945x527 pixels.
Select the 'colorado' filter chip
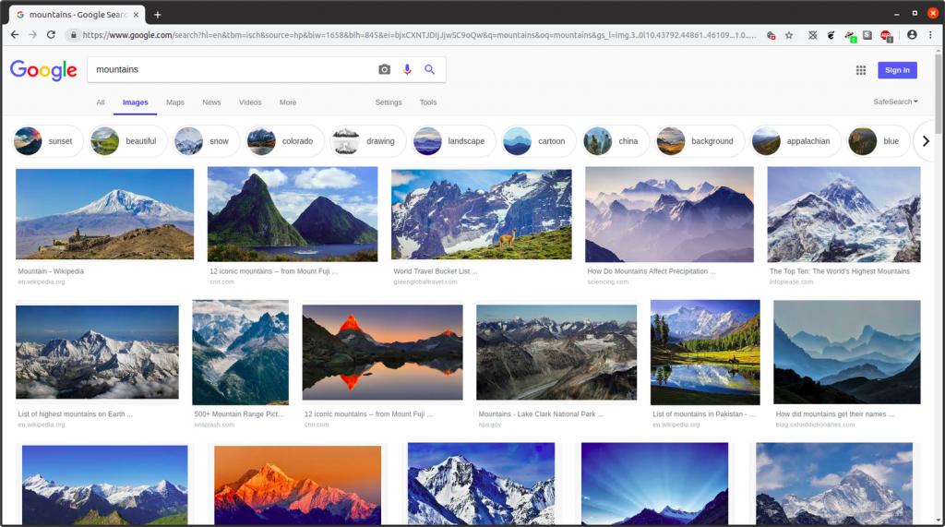point(285,141)
